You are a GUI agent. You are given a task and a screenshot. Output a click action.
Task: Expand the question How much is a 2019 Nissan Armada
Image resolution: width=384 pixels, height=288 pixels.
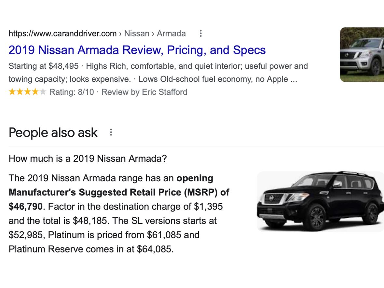(x=88, y=158)
